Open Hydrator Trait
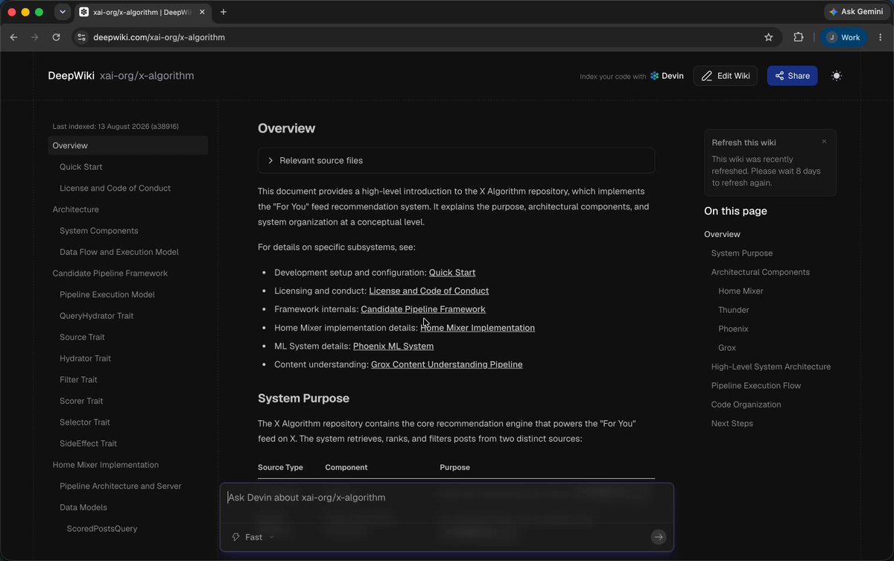 [x=85, y=358]
